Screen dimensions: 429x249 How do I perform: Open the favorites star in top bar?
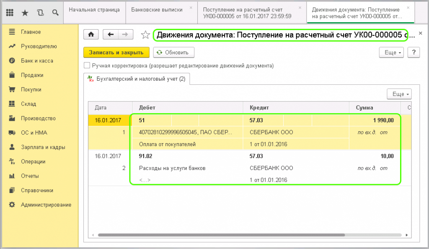point(25,13)
